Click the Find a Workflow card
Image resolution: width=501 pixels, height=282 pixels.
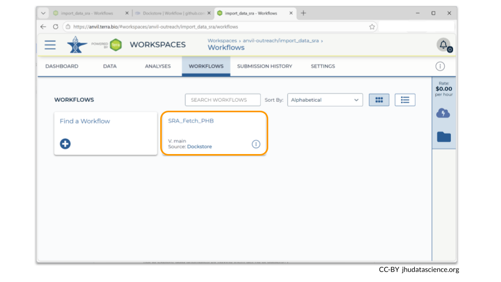click(x=106, y=133)
